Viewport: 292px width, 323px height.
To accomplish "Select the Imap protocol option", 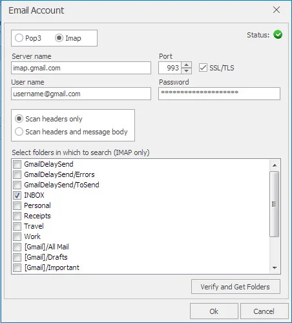I will coord(59,38).
